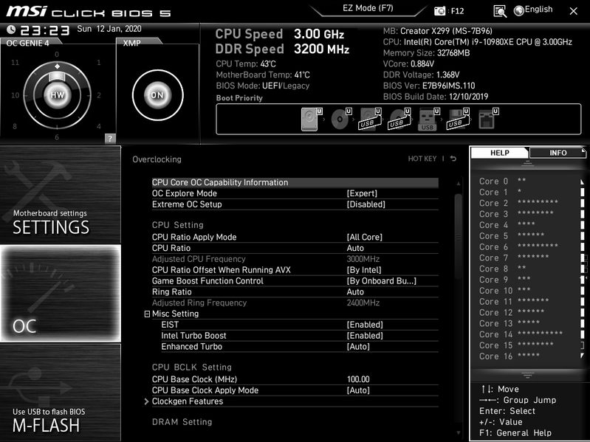Click the Core 0 help entry
This screenshot has height=442, width=590.
pyautogui.click(x=503, y=182)
